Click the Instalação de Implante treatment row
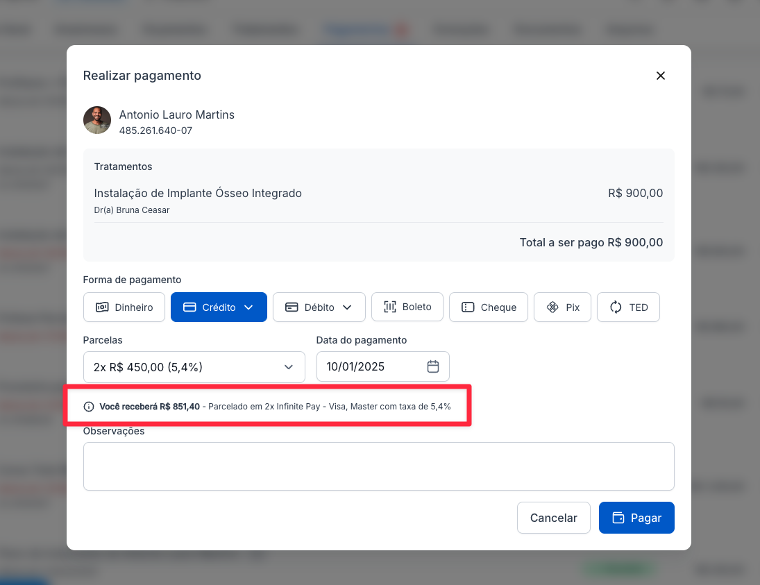 pos(198,194)
